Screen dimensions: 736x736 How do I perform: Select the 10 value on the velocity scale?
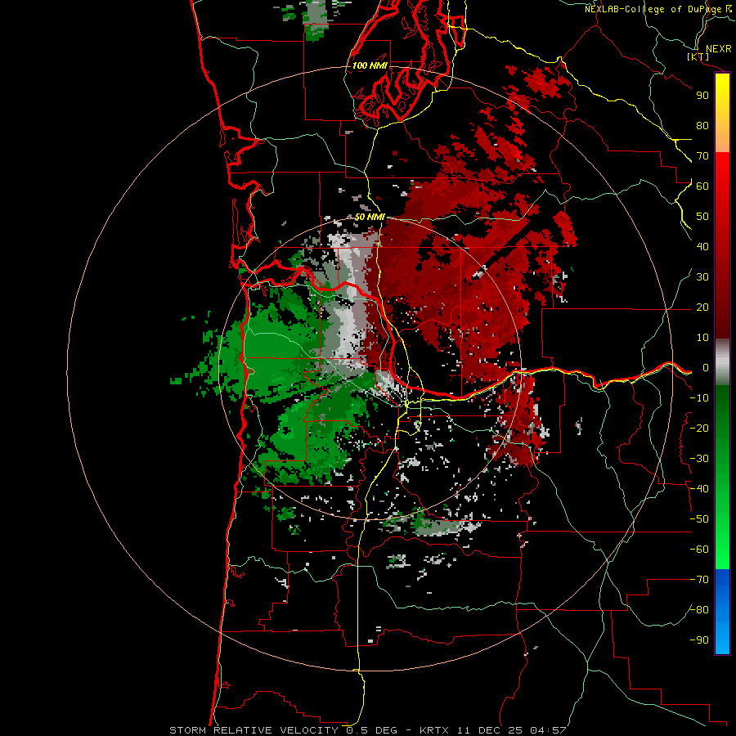tap(702, 338)
